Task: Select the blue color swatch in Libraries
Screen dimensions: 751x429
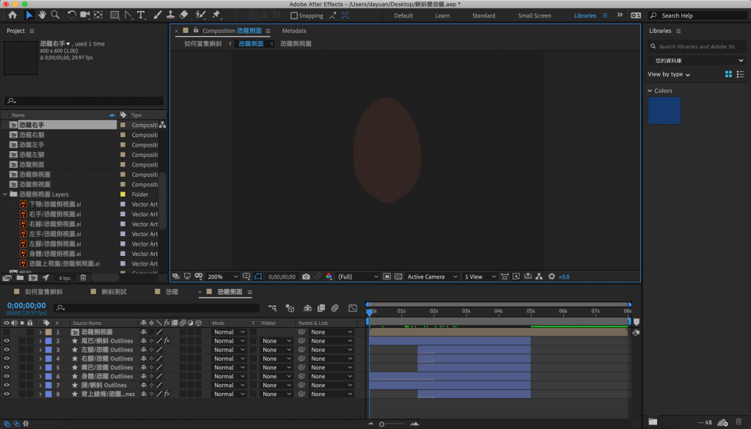Action: [x=664, y=111]
